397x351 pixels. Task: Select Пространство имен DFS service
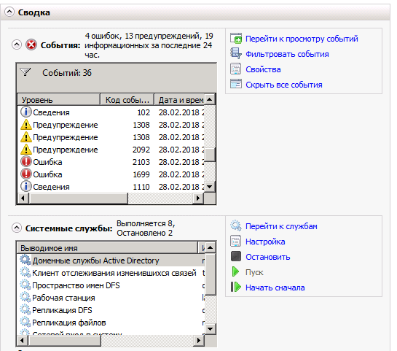click(x=111, y=285)
